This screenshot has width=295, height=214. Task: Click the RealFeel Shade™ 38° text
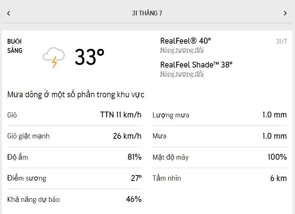coord(196,65)
